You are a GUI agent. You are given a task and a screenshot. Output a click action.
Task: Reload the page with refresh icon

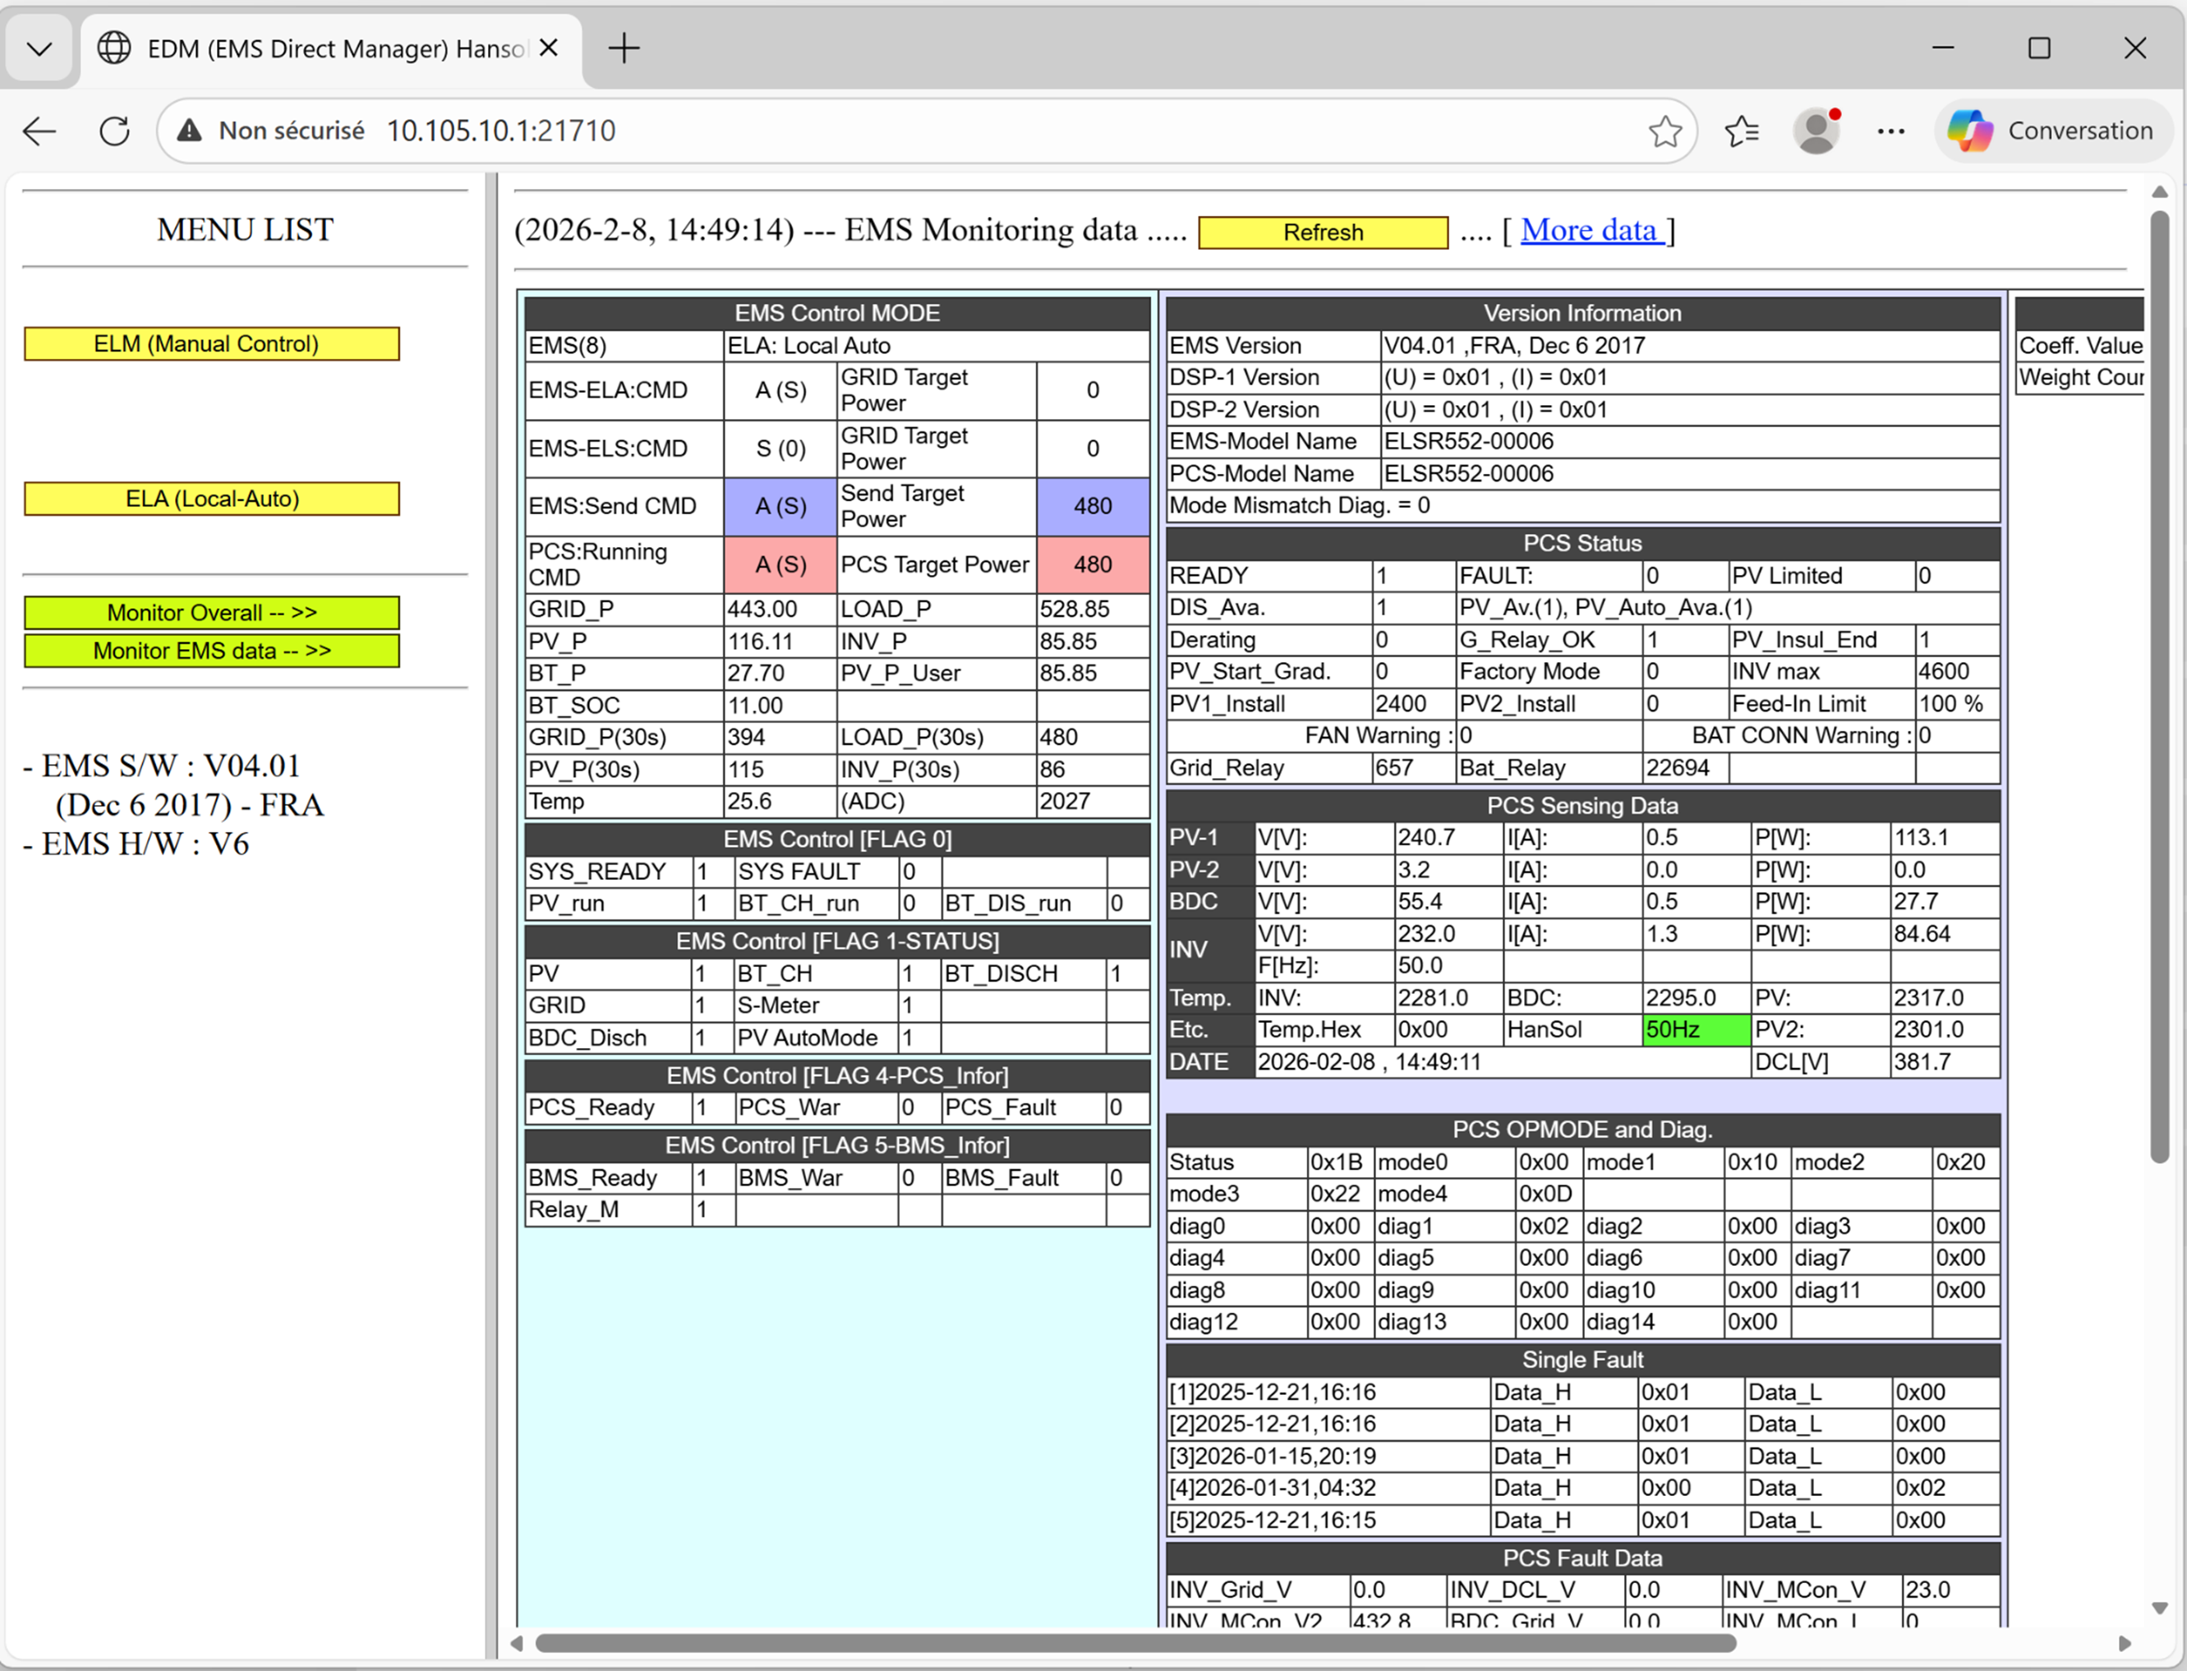[114, 131]
